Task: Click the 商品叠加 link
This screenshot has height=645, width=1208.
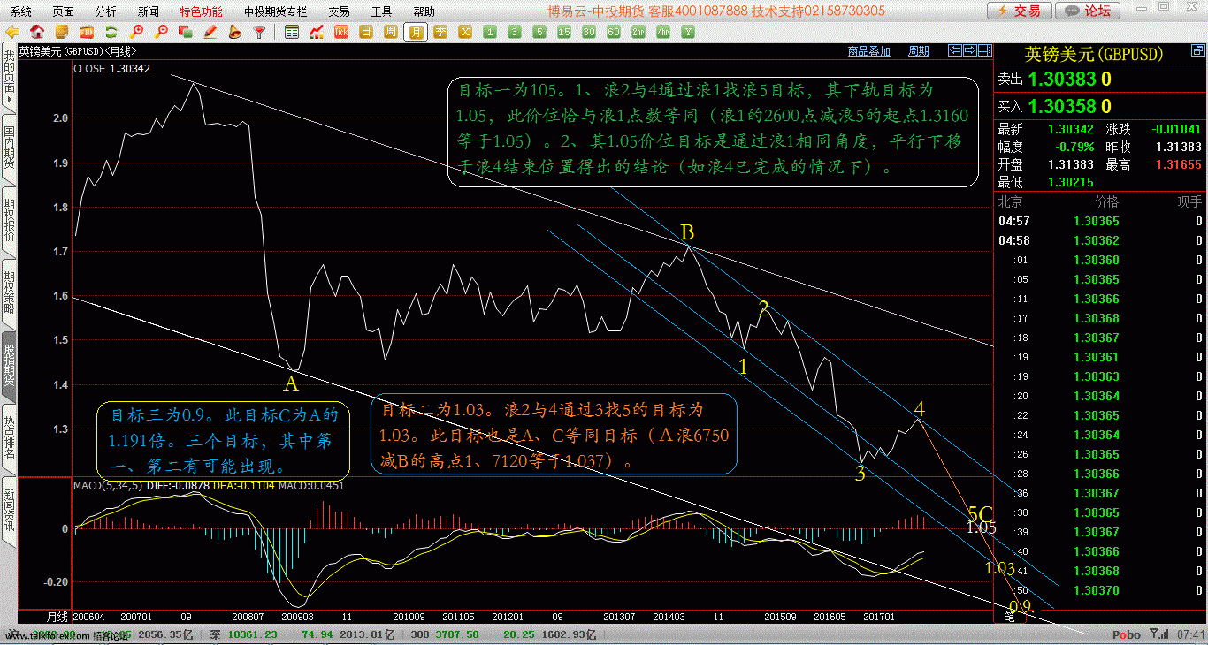Action: (868, 51)
